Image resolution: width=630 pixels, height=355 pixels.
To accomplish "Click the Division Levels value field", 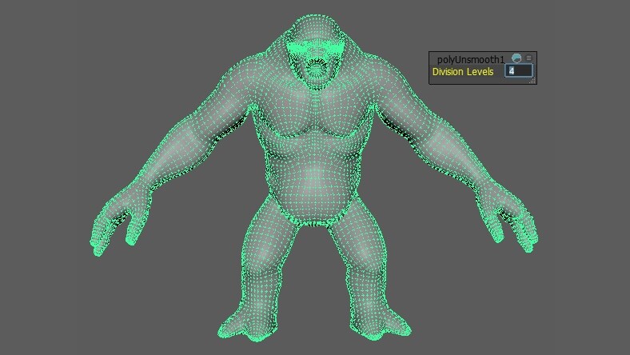I will 518,70.
